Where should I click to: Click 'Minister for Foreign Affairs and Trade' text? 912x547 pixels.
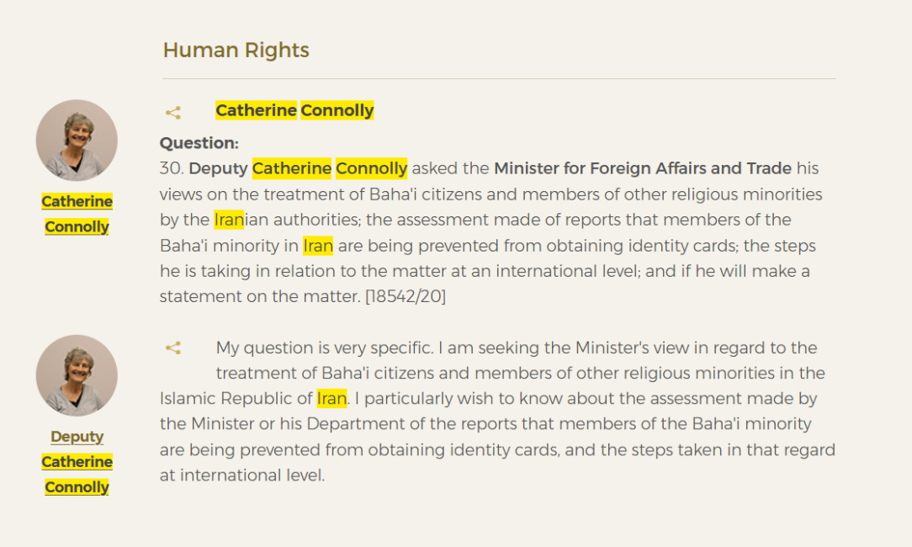coord(643,168)
